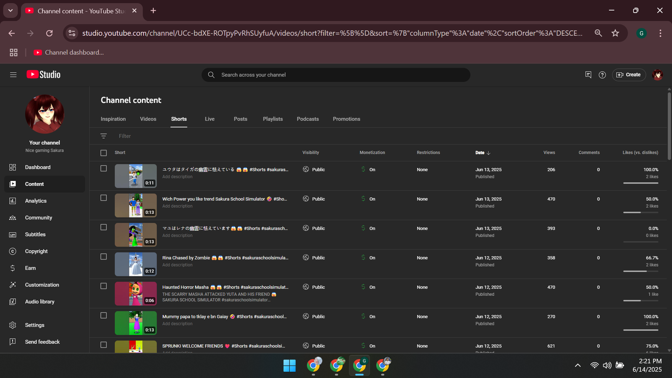The width and height of the screenshot is (672, 378).
Task: Reload the page with browser refresh icon
Action: pyautogui.click(x=50, y=33)
